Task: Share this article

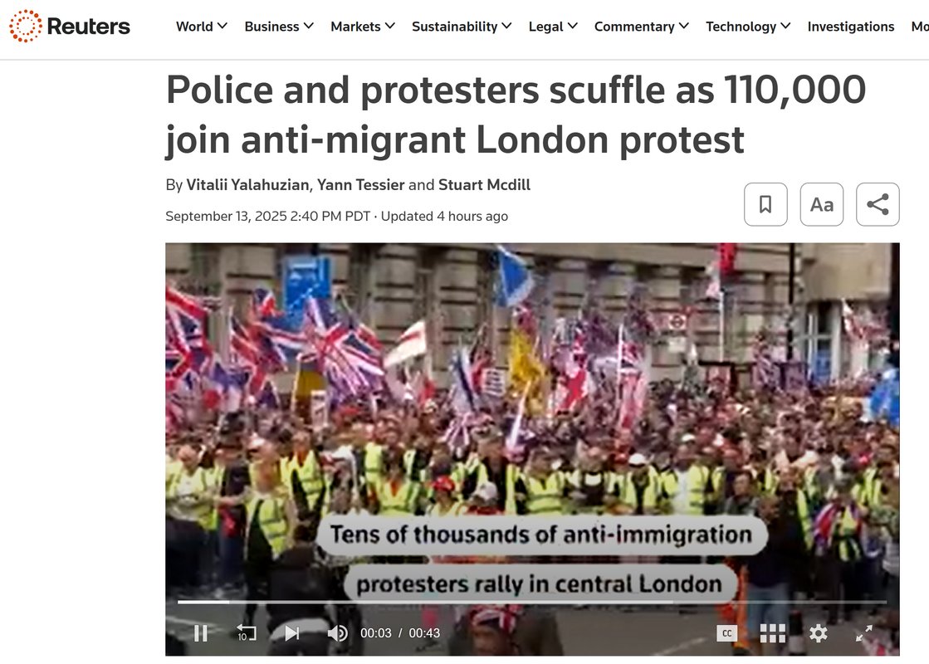Action: [878, 204]
